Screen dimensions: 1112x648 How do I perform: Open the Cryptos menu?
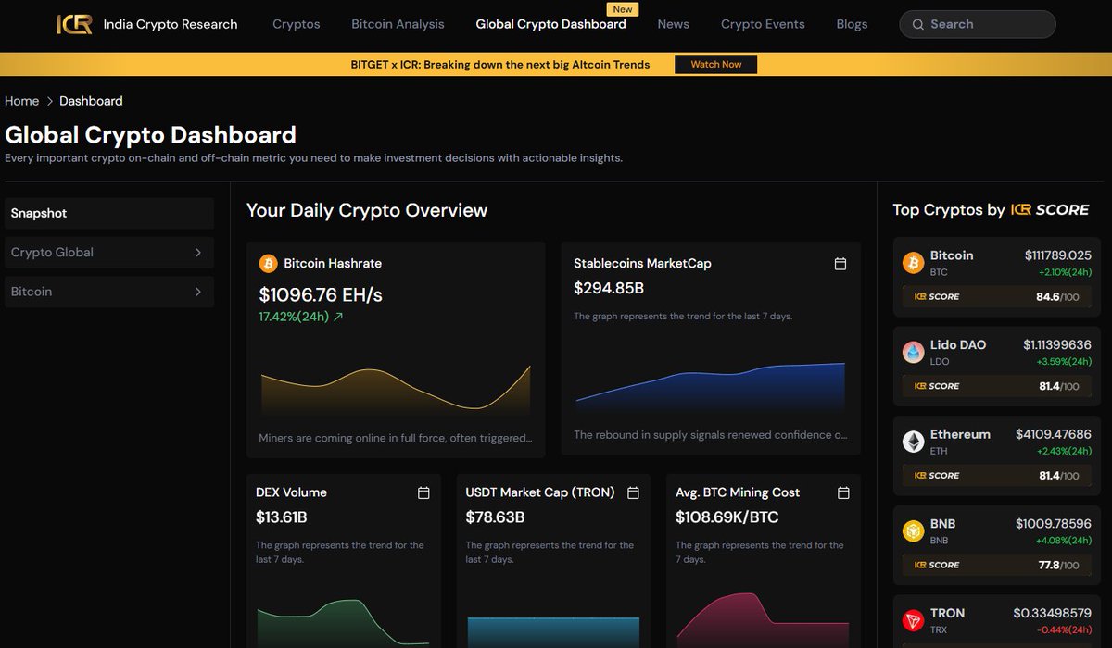pyautogui.click(x=297, y=24)
